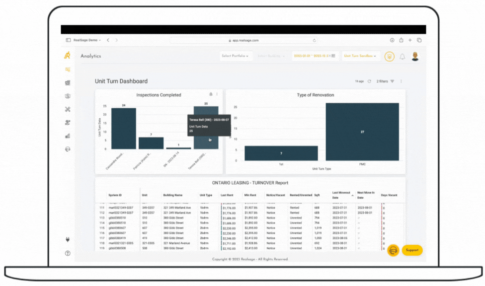485x286 pixels.
Task: Click the plug integrations icon in sidebar
Action: coord(68,240)
